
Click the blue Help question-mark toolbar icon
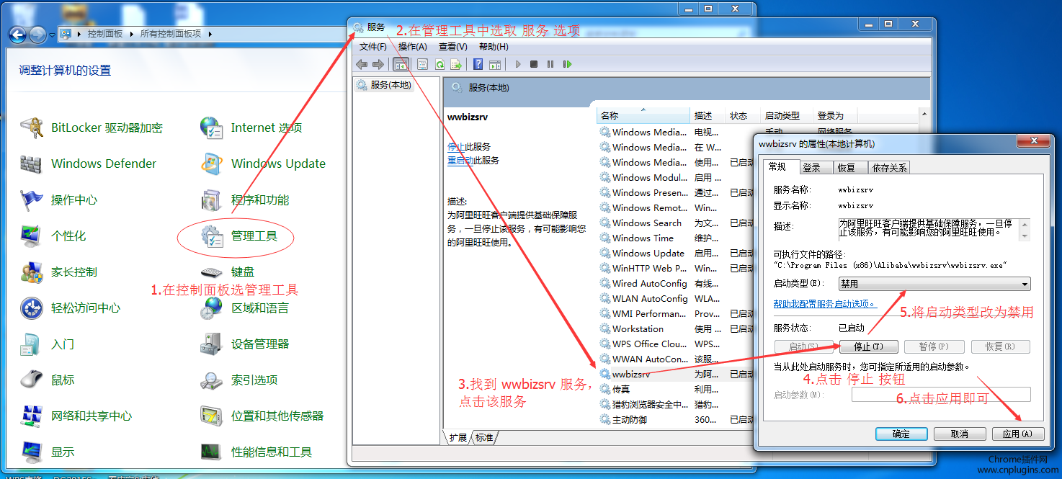coord(478,64)
